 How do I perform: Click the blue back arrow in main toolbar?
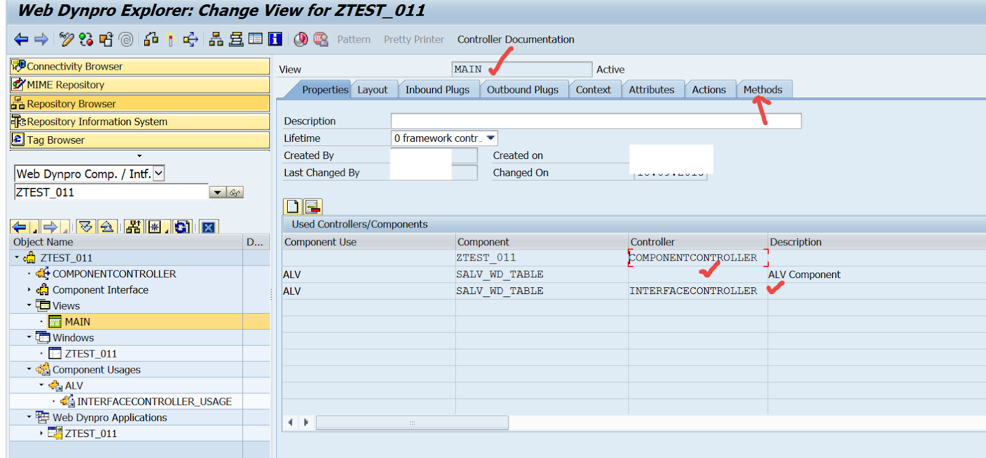(x=21, y=39)
